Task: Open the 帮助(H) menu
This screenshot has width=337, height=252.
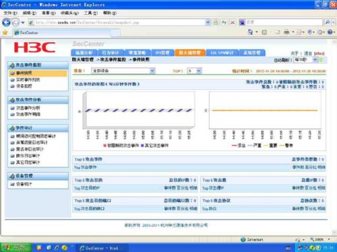Action: pyautogui.click(x=110, y=13)
